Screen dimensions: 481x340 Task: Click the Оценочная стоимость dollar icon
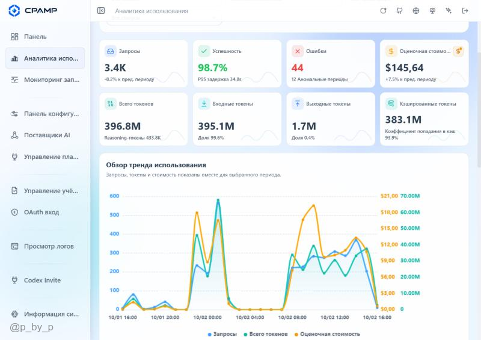[391, 51]
